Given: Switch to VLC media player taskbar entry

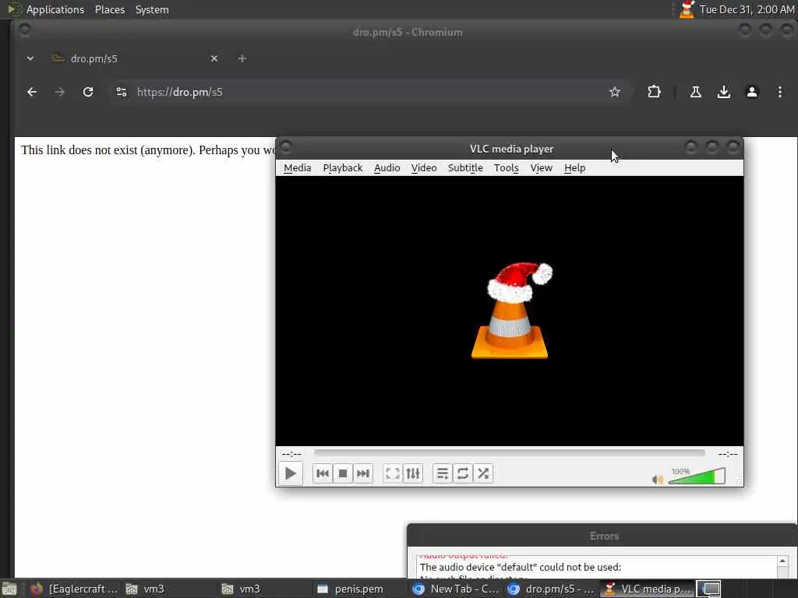Looking at the screenshot, I should pos(648,589).
